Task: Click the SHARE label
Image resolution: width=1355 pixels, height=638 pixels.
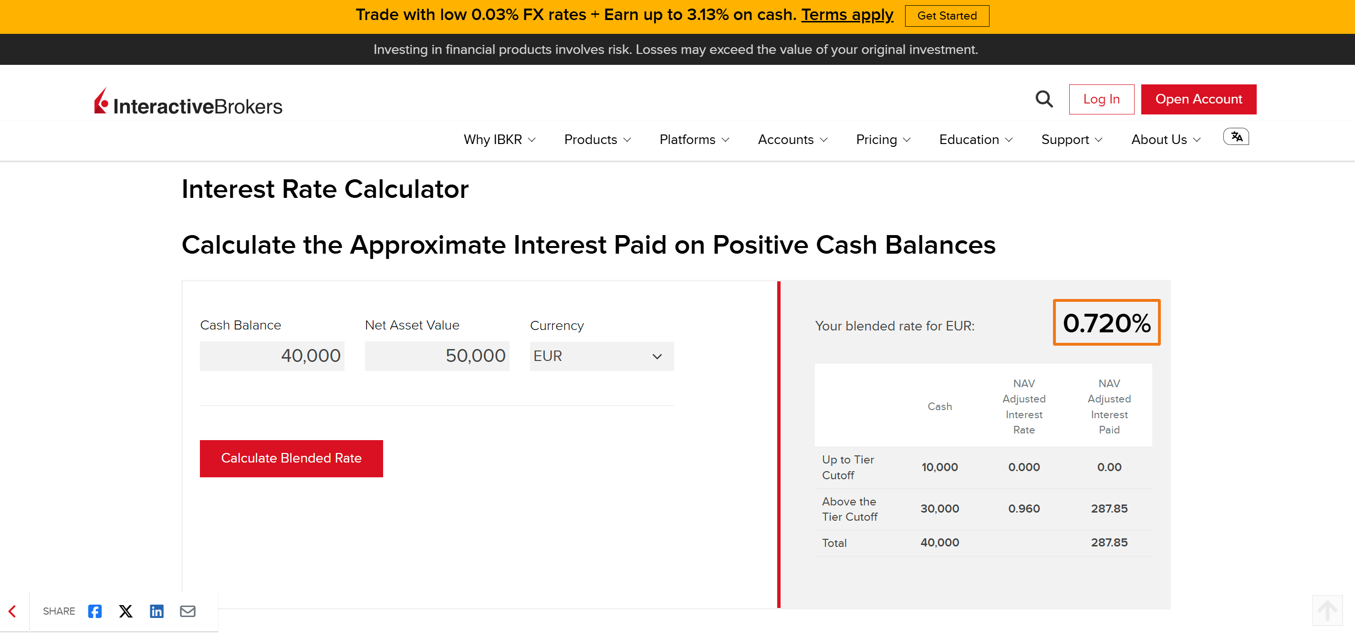Action: coord(59,611)
